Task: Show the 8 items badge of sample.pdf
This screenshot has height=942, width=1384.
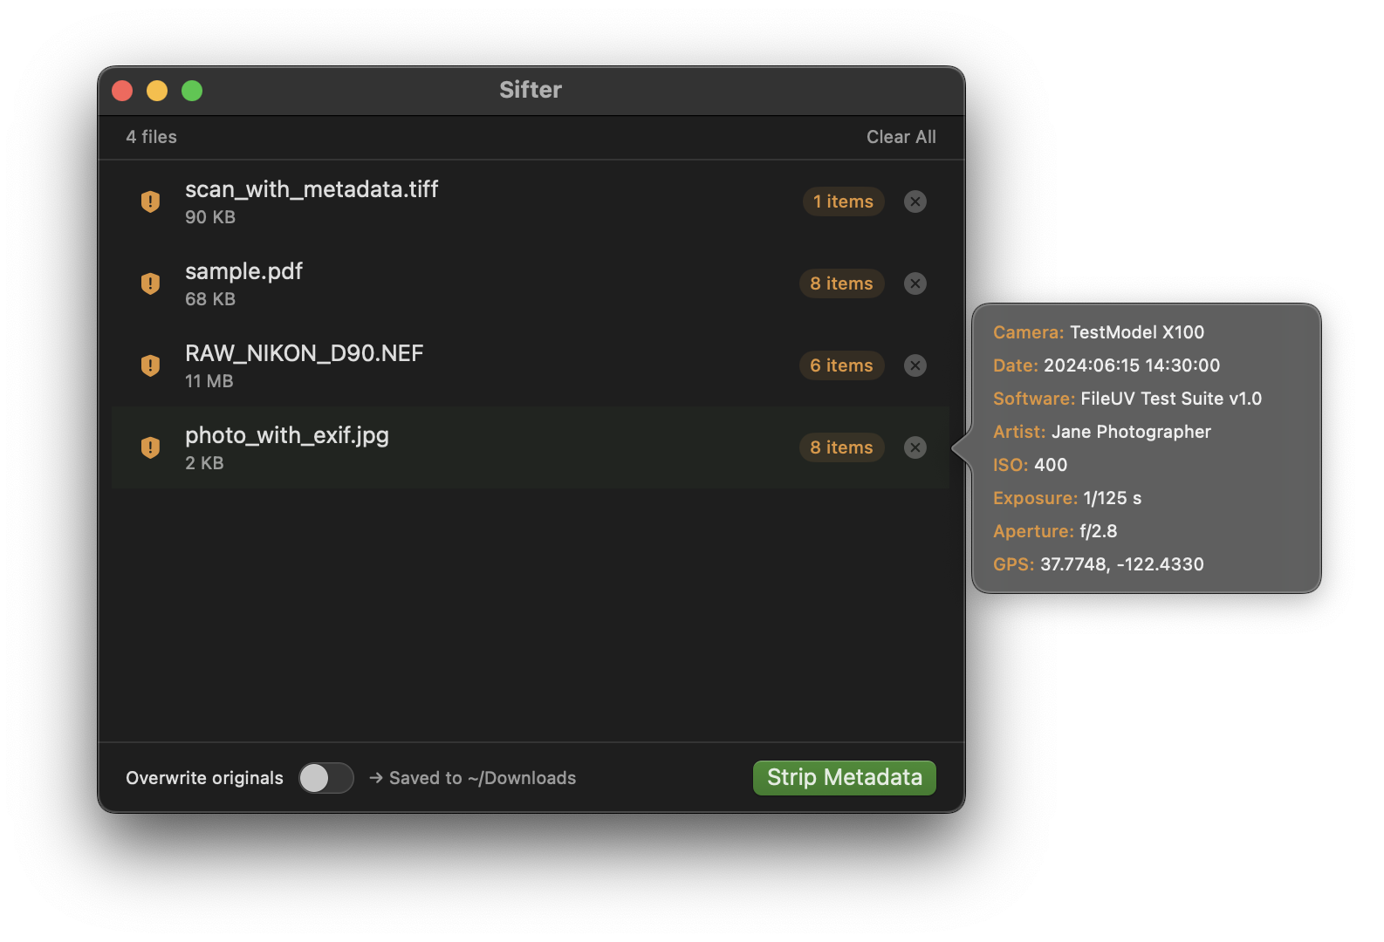Action: (841, 283)
